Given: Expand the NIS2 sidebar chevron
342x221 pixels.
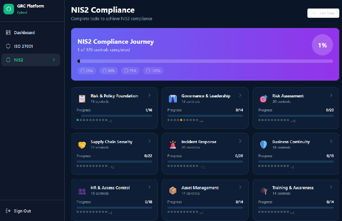Looking at the screenshot, I should (54, 60).
